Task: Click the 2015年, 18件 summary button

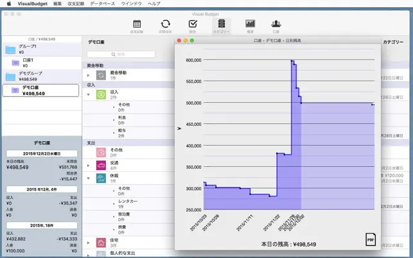Action: tap(42, 225)
